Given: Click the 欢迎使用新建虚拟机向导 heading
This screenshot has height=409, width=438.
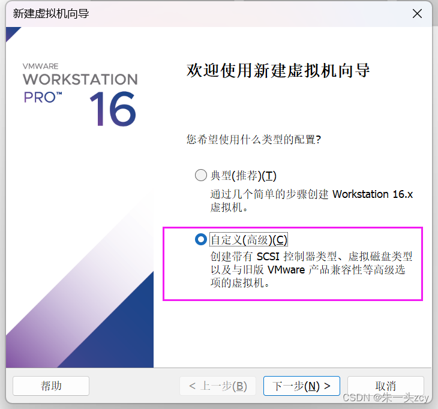Looking at the screenshot, I should [278, 70].
